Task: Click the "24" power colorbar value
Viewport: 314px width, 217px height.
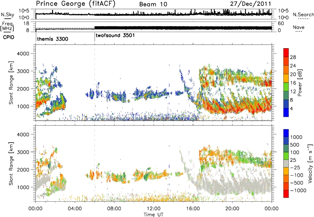Action: [293, 66]
